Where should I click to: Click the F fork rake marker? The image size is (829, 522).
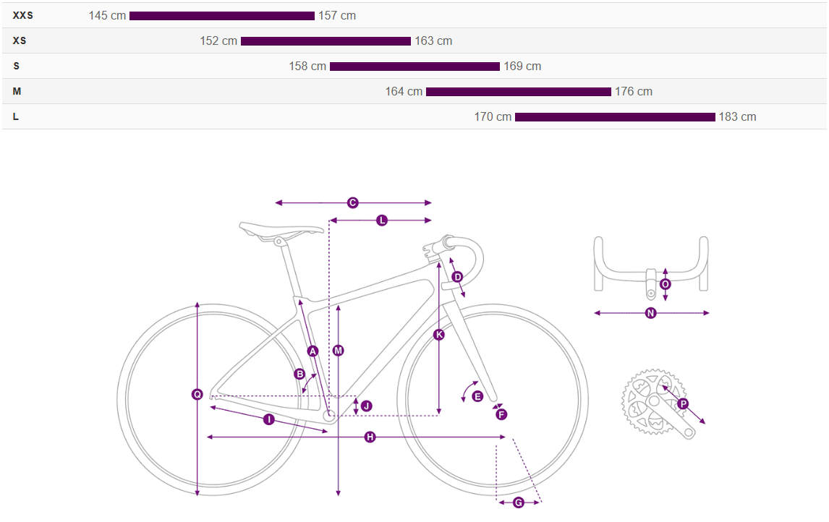501,414
